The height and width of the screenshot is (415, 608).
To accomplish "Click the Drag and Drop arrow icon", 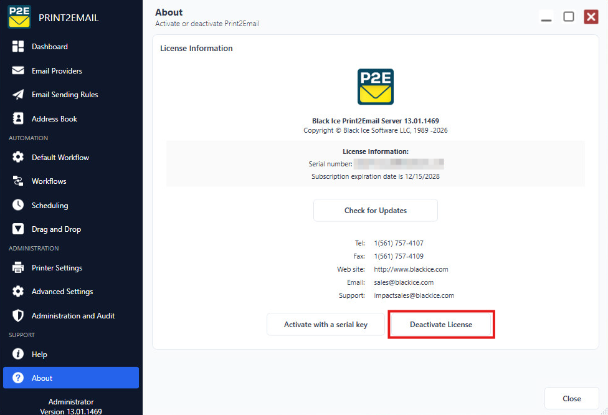I will pyautogui.click(x=18, y=229).
